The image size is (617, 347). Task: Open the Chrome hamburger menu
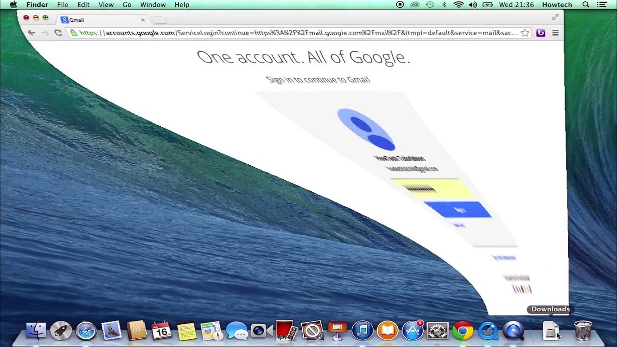click(x=555, y=33)
